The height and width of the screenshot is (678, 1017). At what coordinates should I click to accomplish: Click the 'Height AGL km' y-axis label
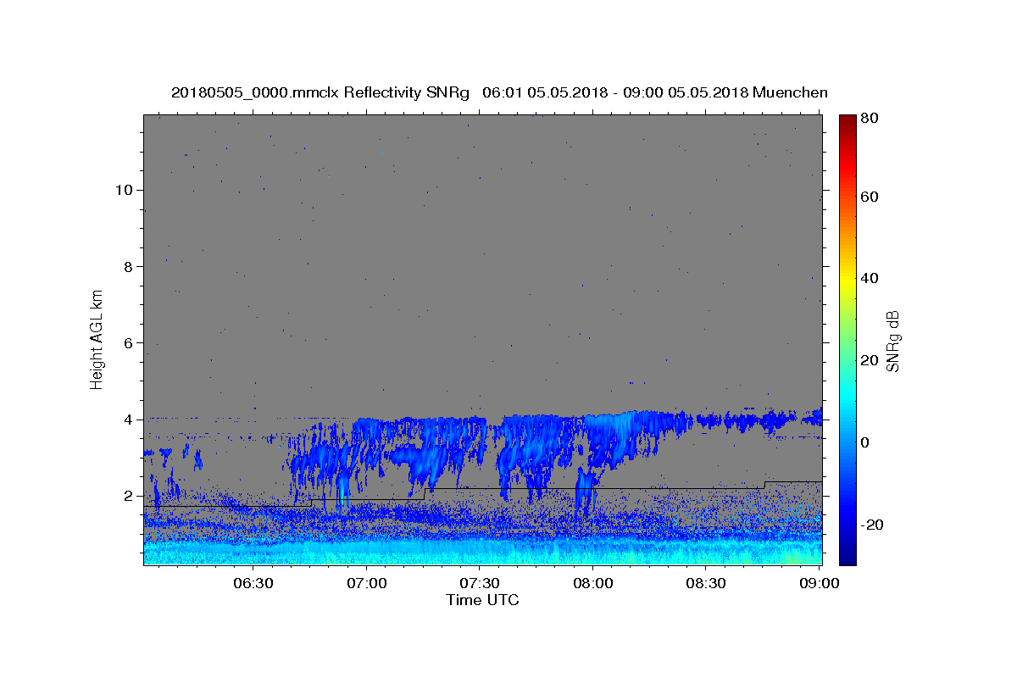tap(97, 339)
